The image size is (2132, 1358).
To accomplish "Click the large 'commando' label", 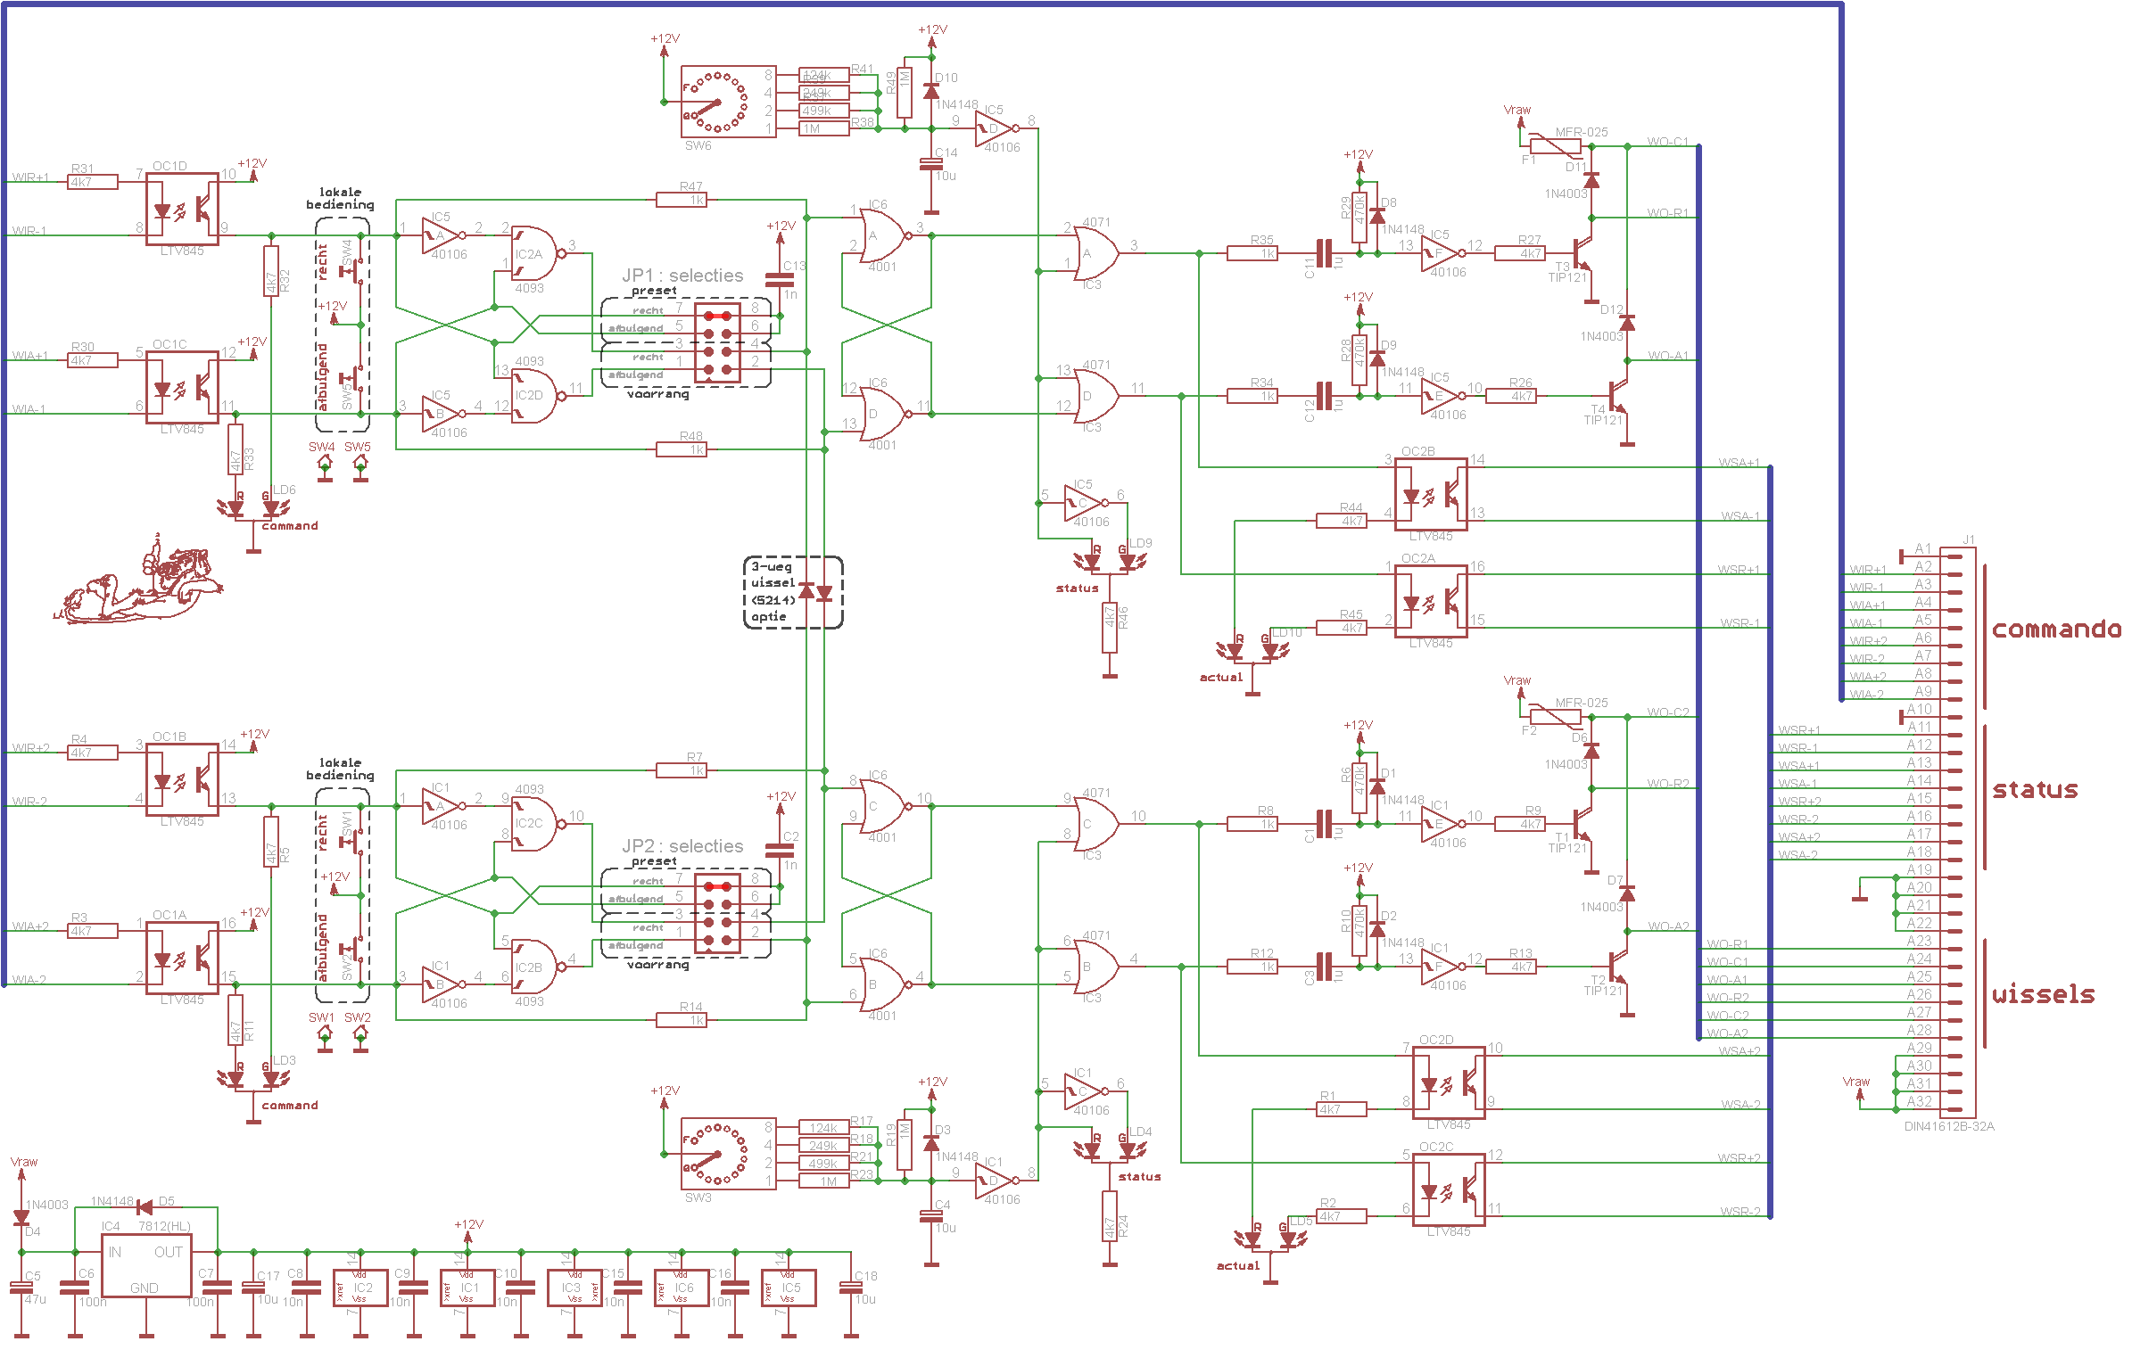I will [x=2056, y=630].
